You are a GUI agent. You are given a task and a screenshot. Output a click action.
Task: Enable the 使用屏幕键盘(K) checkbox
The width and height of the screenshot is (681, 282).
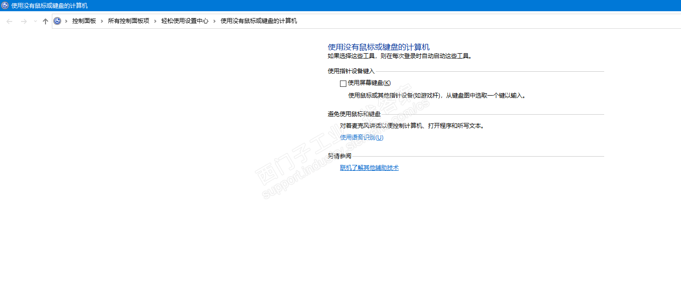[x=343, y=83]
